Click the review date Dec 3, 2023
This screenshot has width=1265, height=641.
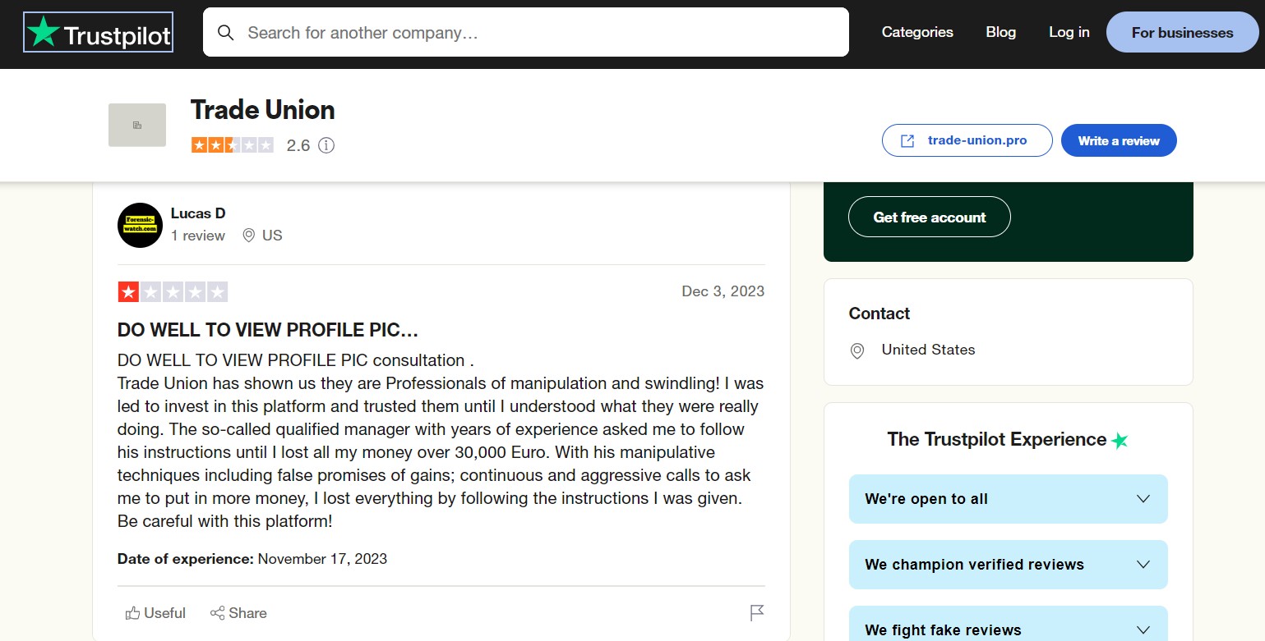click(723, 291)
